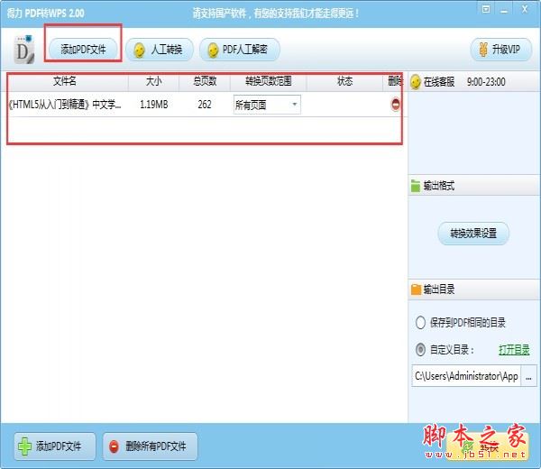The image size is (541, 469).
Task: Click the 输出目录 orange folder icon
Action: (416, 290)
